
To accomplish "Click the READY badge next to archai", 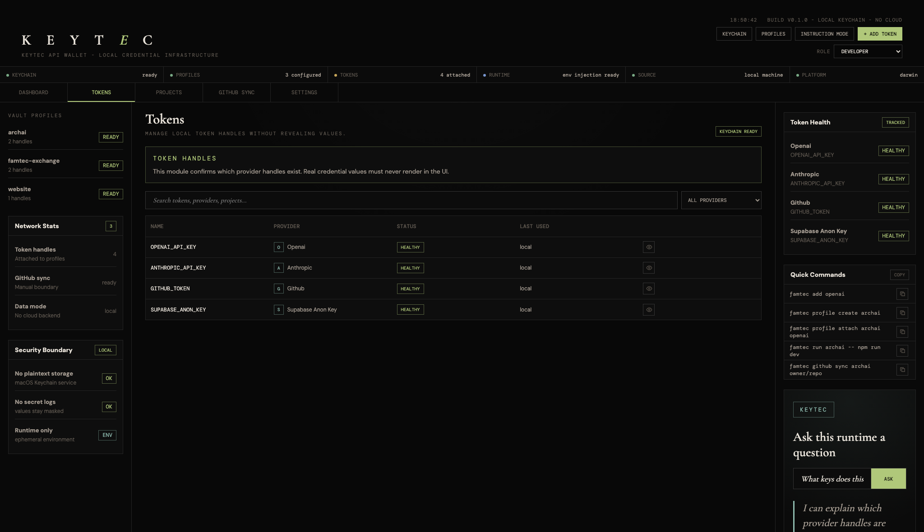I will point(111,137).
